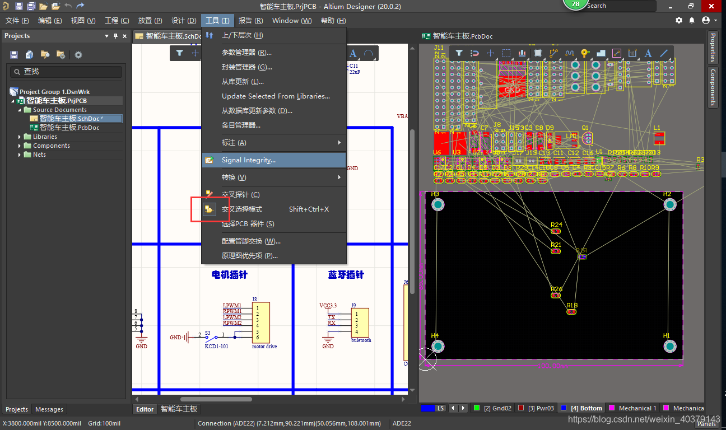
Task: Open the 转换 (V) submenu
Action: (274, 177)
